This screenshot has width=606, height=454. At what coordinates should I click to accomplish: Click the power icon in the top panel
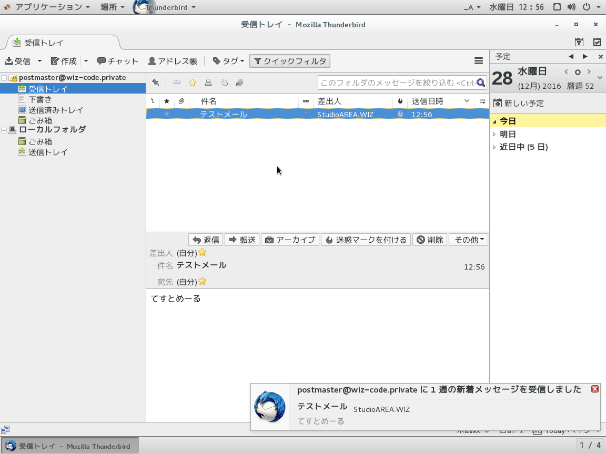tap(587, 7)
